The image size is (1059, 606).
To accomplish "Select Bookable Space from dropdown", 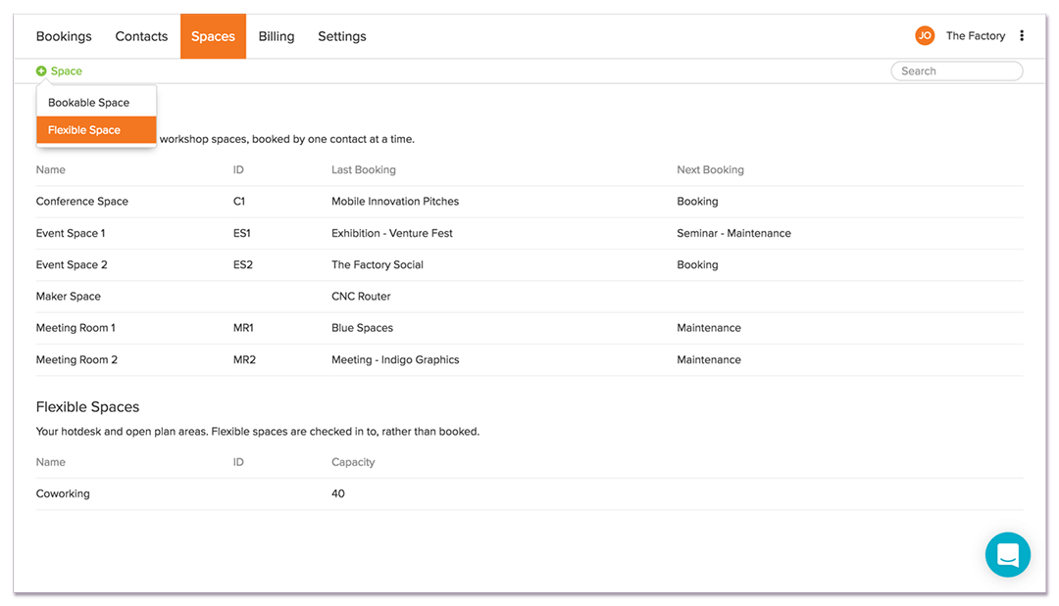I will point(89,103).
